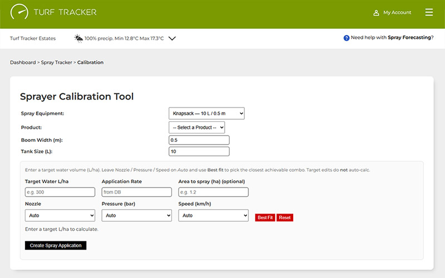445x278 pixels.
Task: Expand the weather forecast chevron
Action: (172, 38)
